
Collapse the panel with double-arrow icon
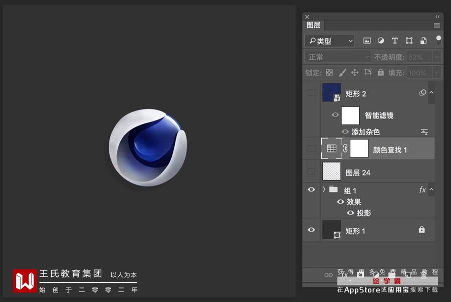pos(437,16)
